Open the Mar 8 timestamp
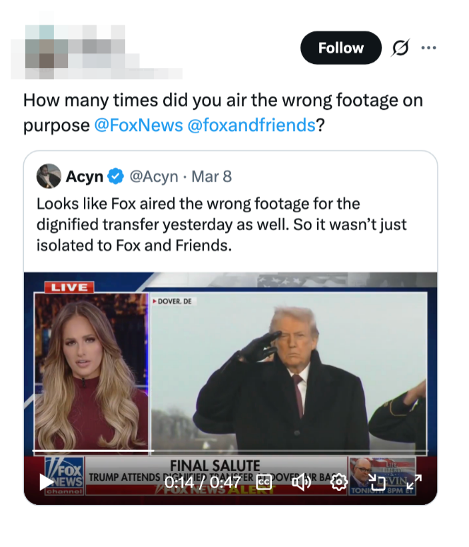Viewport: 469px width, 547px height. tap(211, 176)
